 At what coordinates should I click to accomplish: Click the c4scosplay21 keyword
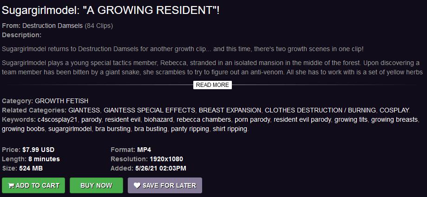tap(57, 119)
